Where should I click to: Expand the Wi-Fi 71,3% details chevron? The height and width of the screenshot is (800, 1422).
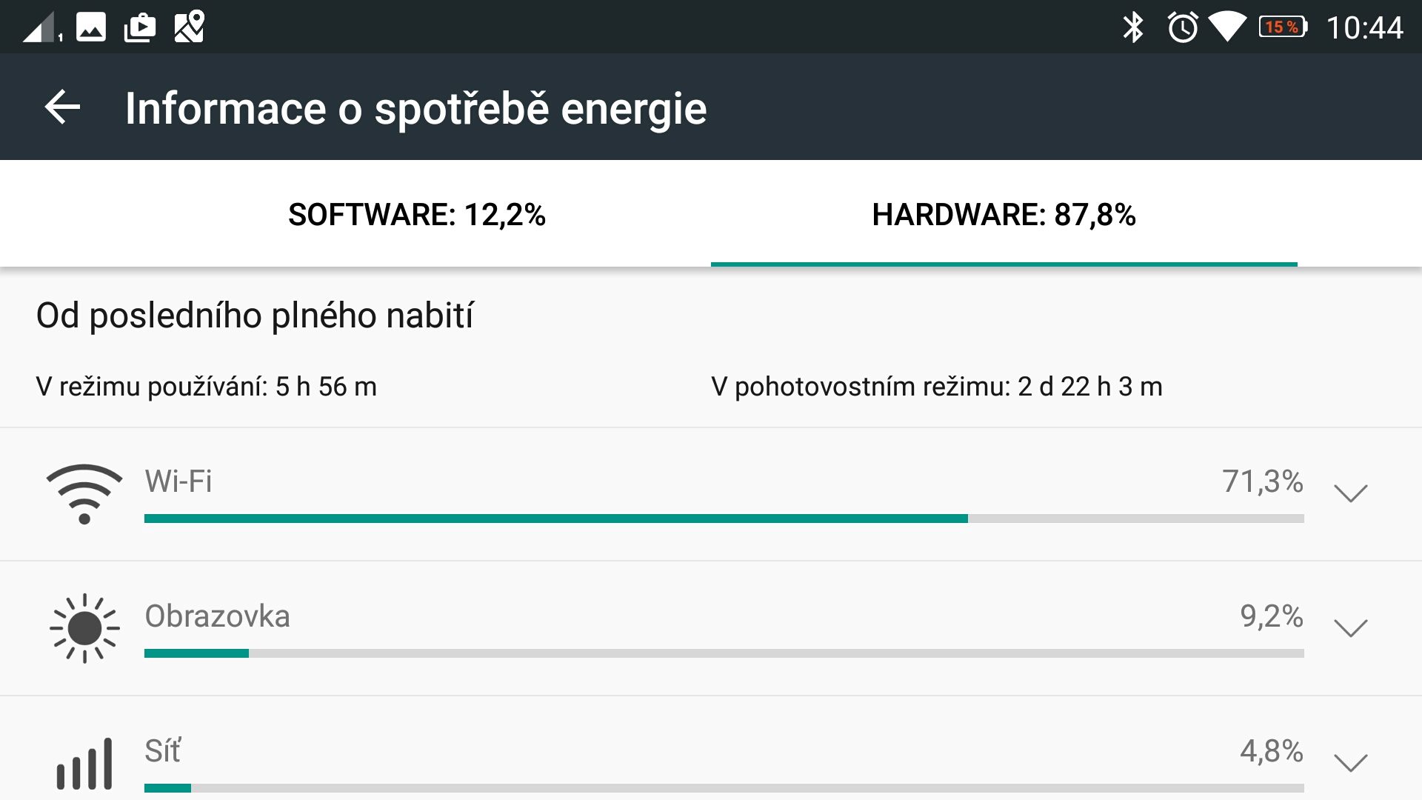tap(1350, 493)
